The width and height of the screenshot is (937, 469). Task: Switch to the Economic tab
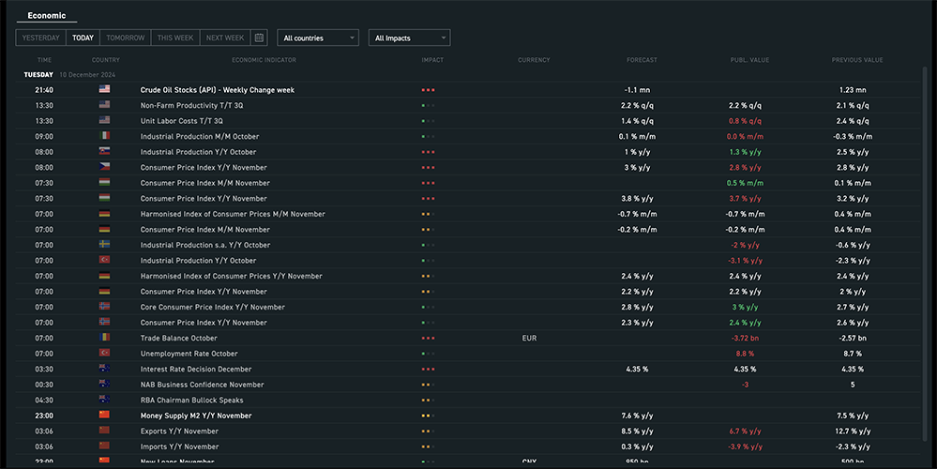tap(47, 16)
